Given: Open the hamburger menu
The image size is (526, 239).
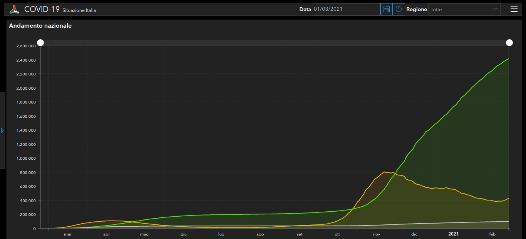Looking at the screenshot, I should (x=514, y=9).
